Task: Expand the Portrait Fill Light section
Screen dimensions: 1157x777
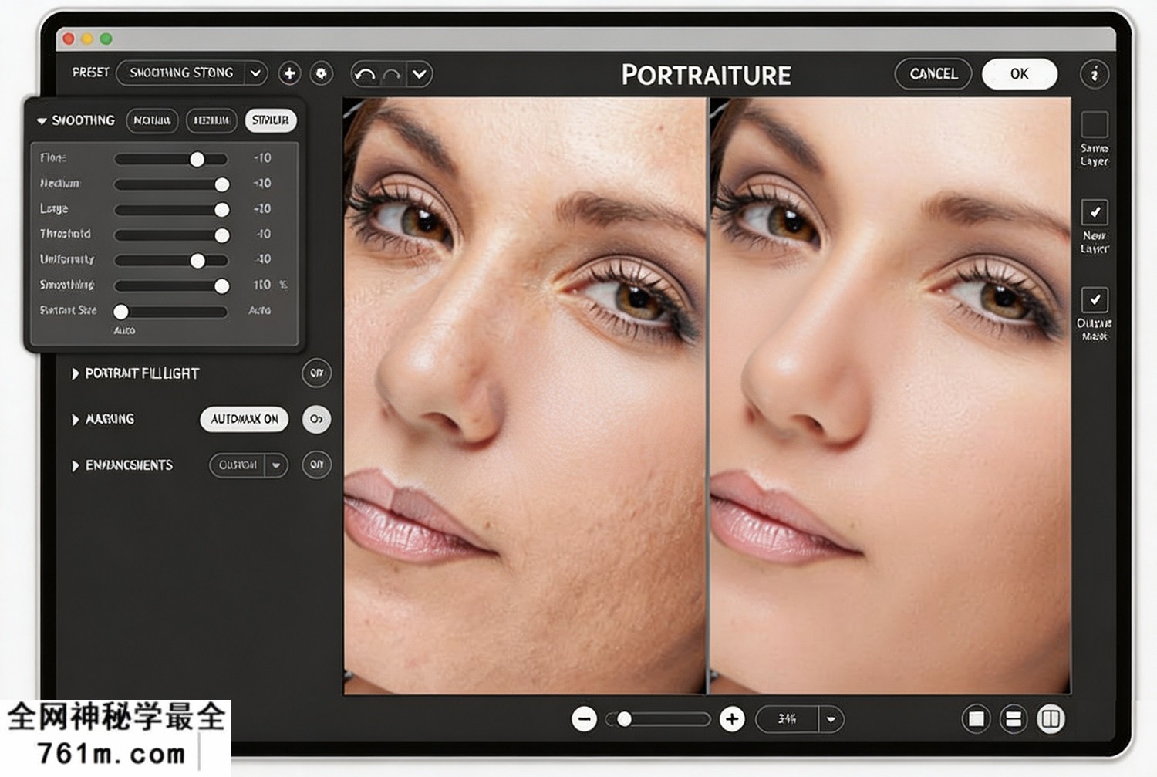Action: [x=75, y=373]
